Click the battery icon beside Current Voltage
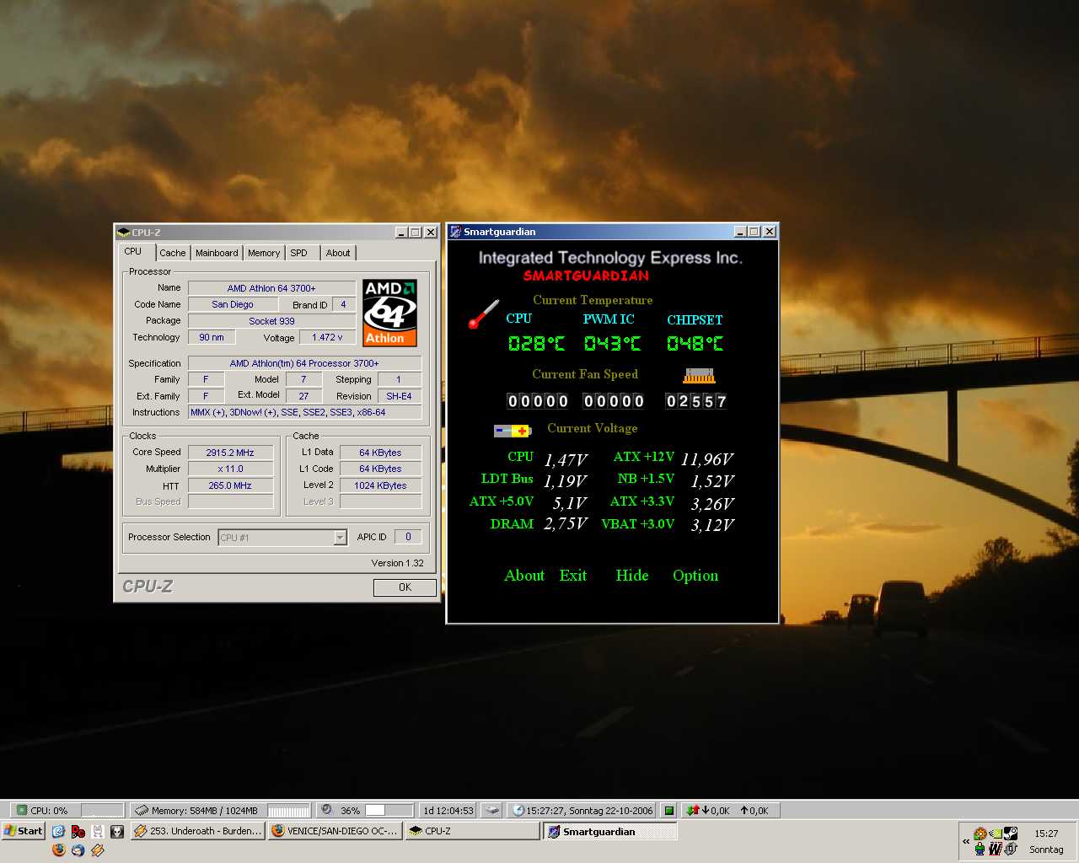The width and height of the screenshot is (1079, 863). 512,431
